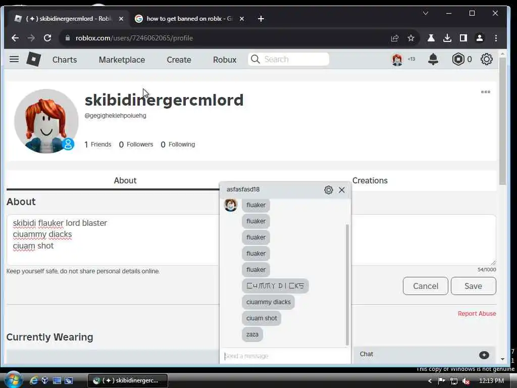The height and width of the screenshot is (388, 517).
Task: Click the browser address bar URL
Action: (134, 38)
